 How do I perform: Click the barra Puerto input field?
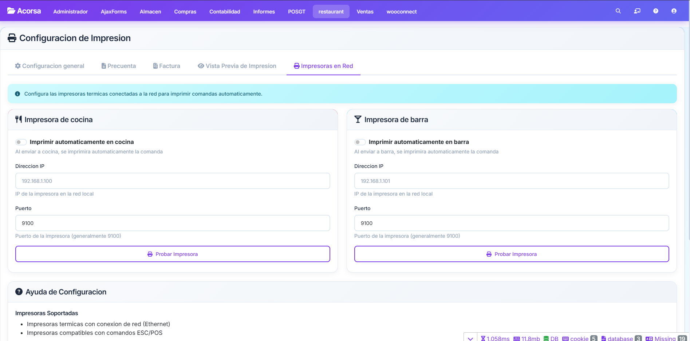(512, 223)
